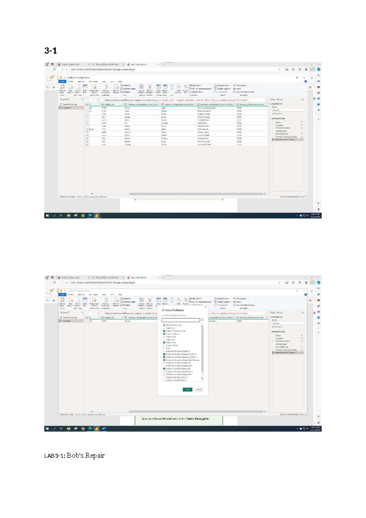
Task: Click the sort icon beside Choose Columns search
Action: (202, 320)
